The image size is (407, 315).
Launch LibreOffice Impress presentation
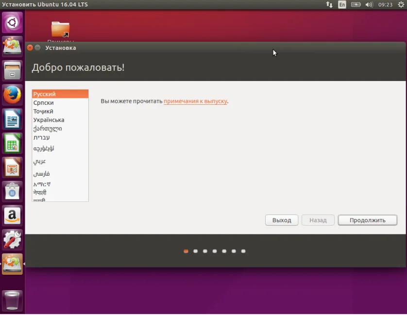tap(12, 167)
